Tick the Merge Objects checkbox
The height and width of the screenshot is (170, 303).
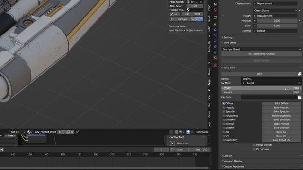pyautogui.click(x=254, y=145)
